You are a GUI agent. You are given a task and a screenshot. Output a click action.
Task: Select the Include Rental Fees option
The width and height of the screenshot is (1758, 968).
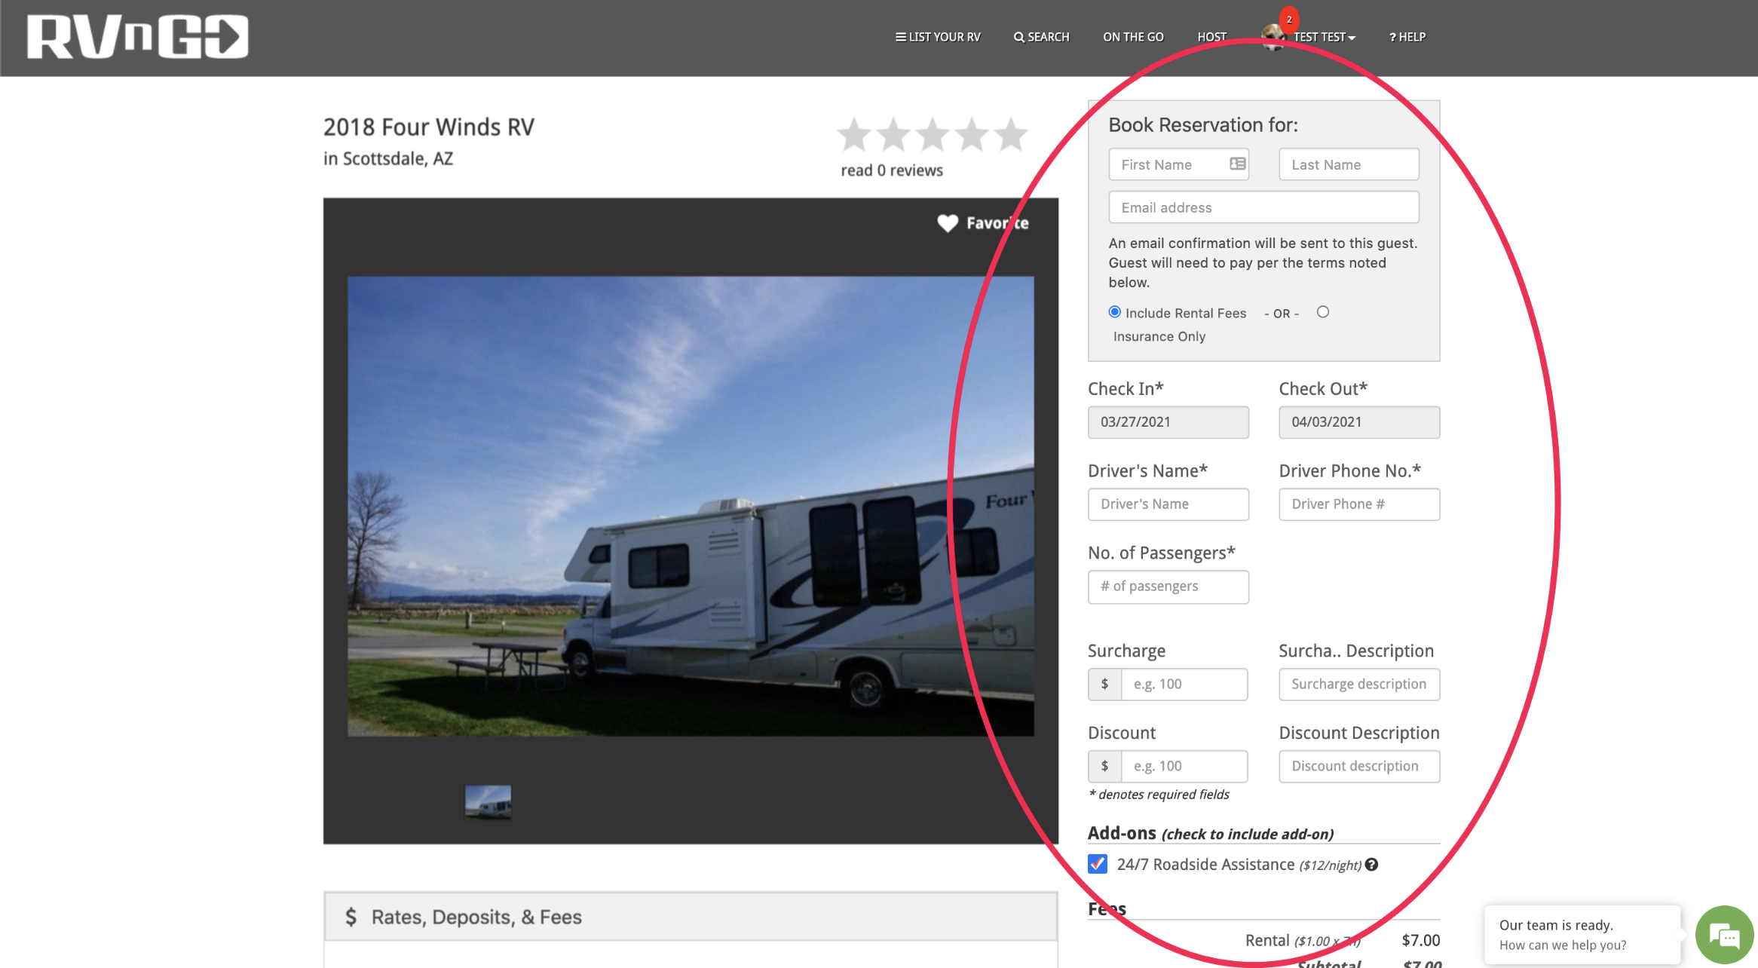pos(1114,311)
